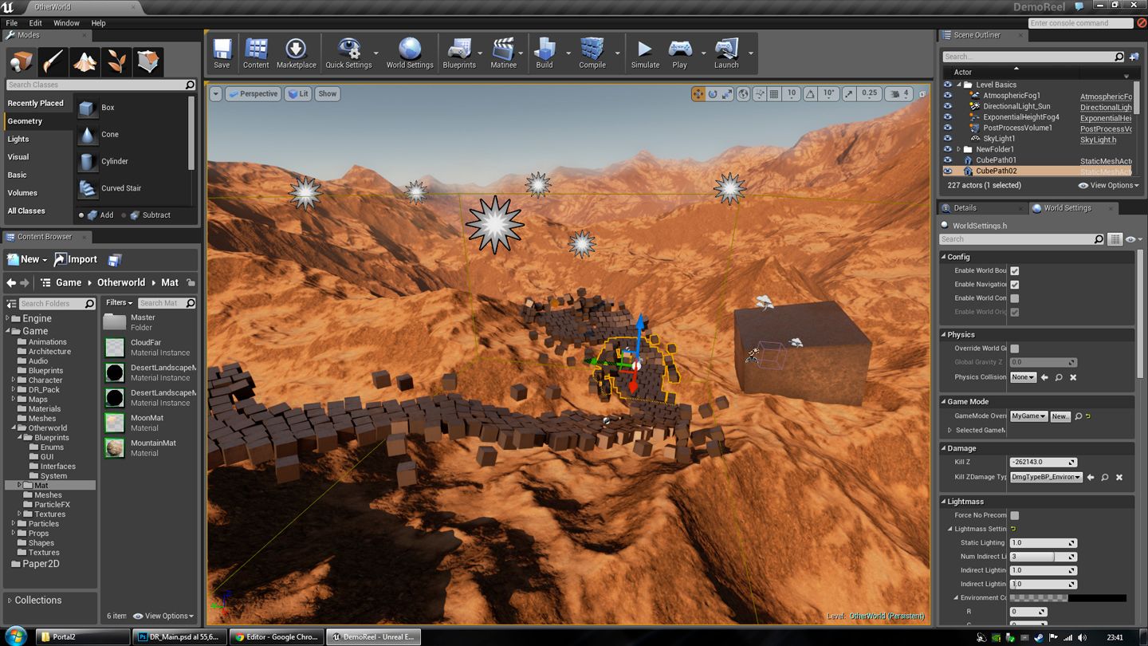
Task: Click New button in Content Browser
Action: [27, 259]
